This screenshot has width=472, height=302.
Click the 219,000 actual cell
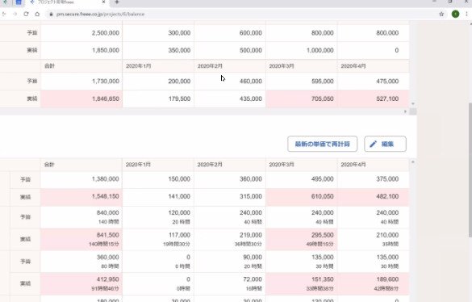(x=230, y=239)
